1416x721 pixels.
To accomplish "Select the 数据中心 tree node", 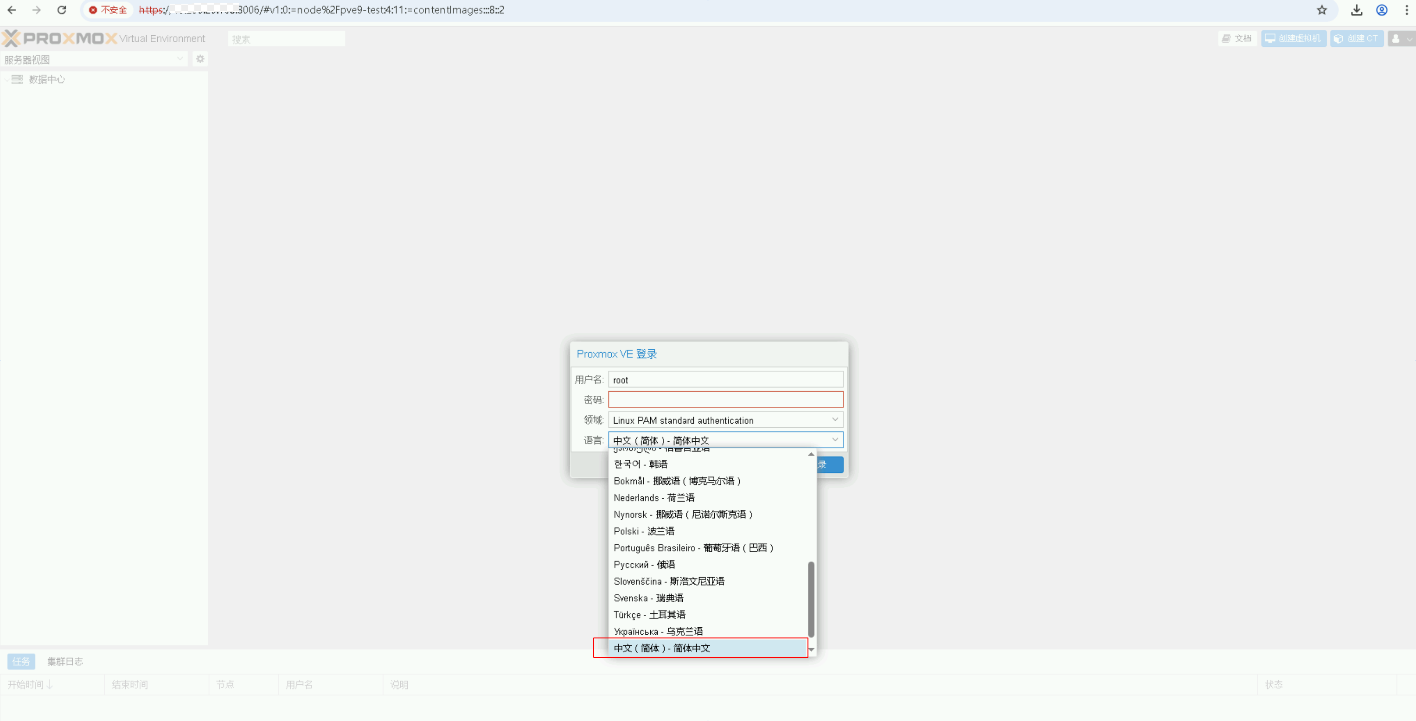I will [x=47, y=80].
